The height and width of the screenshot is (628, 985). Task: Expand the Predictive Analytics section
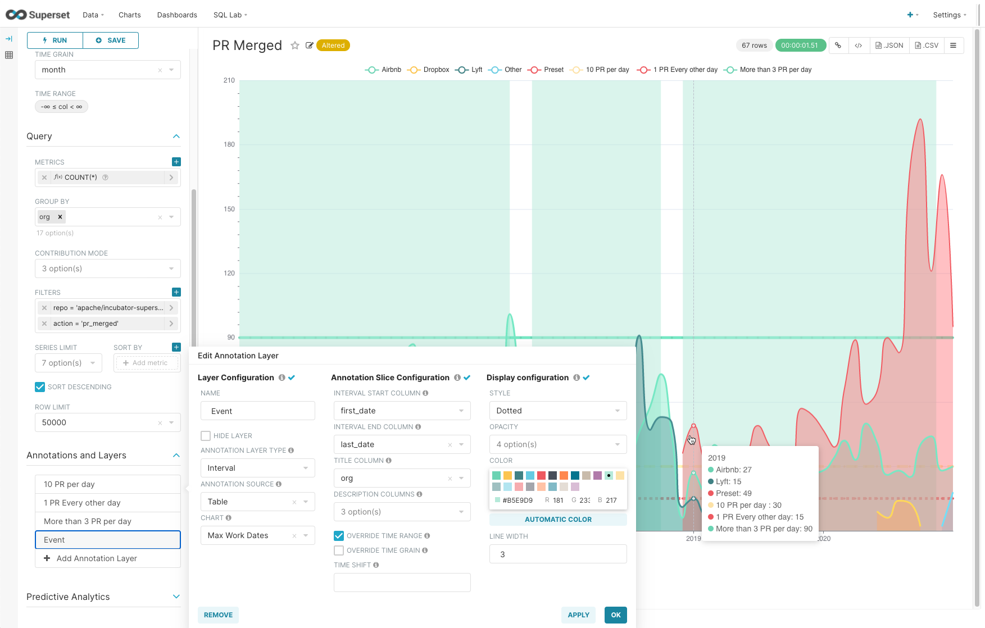pos(176,597)
